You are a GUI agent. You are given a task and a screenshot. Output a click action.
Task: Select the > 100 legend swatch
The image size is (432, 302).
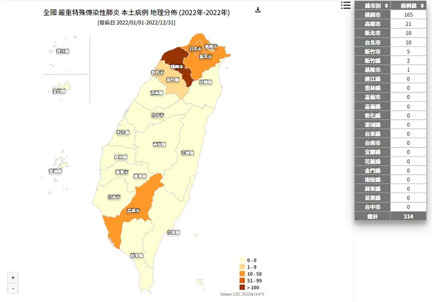point(242,287)
